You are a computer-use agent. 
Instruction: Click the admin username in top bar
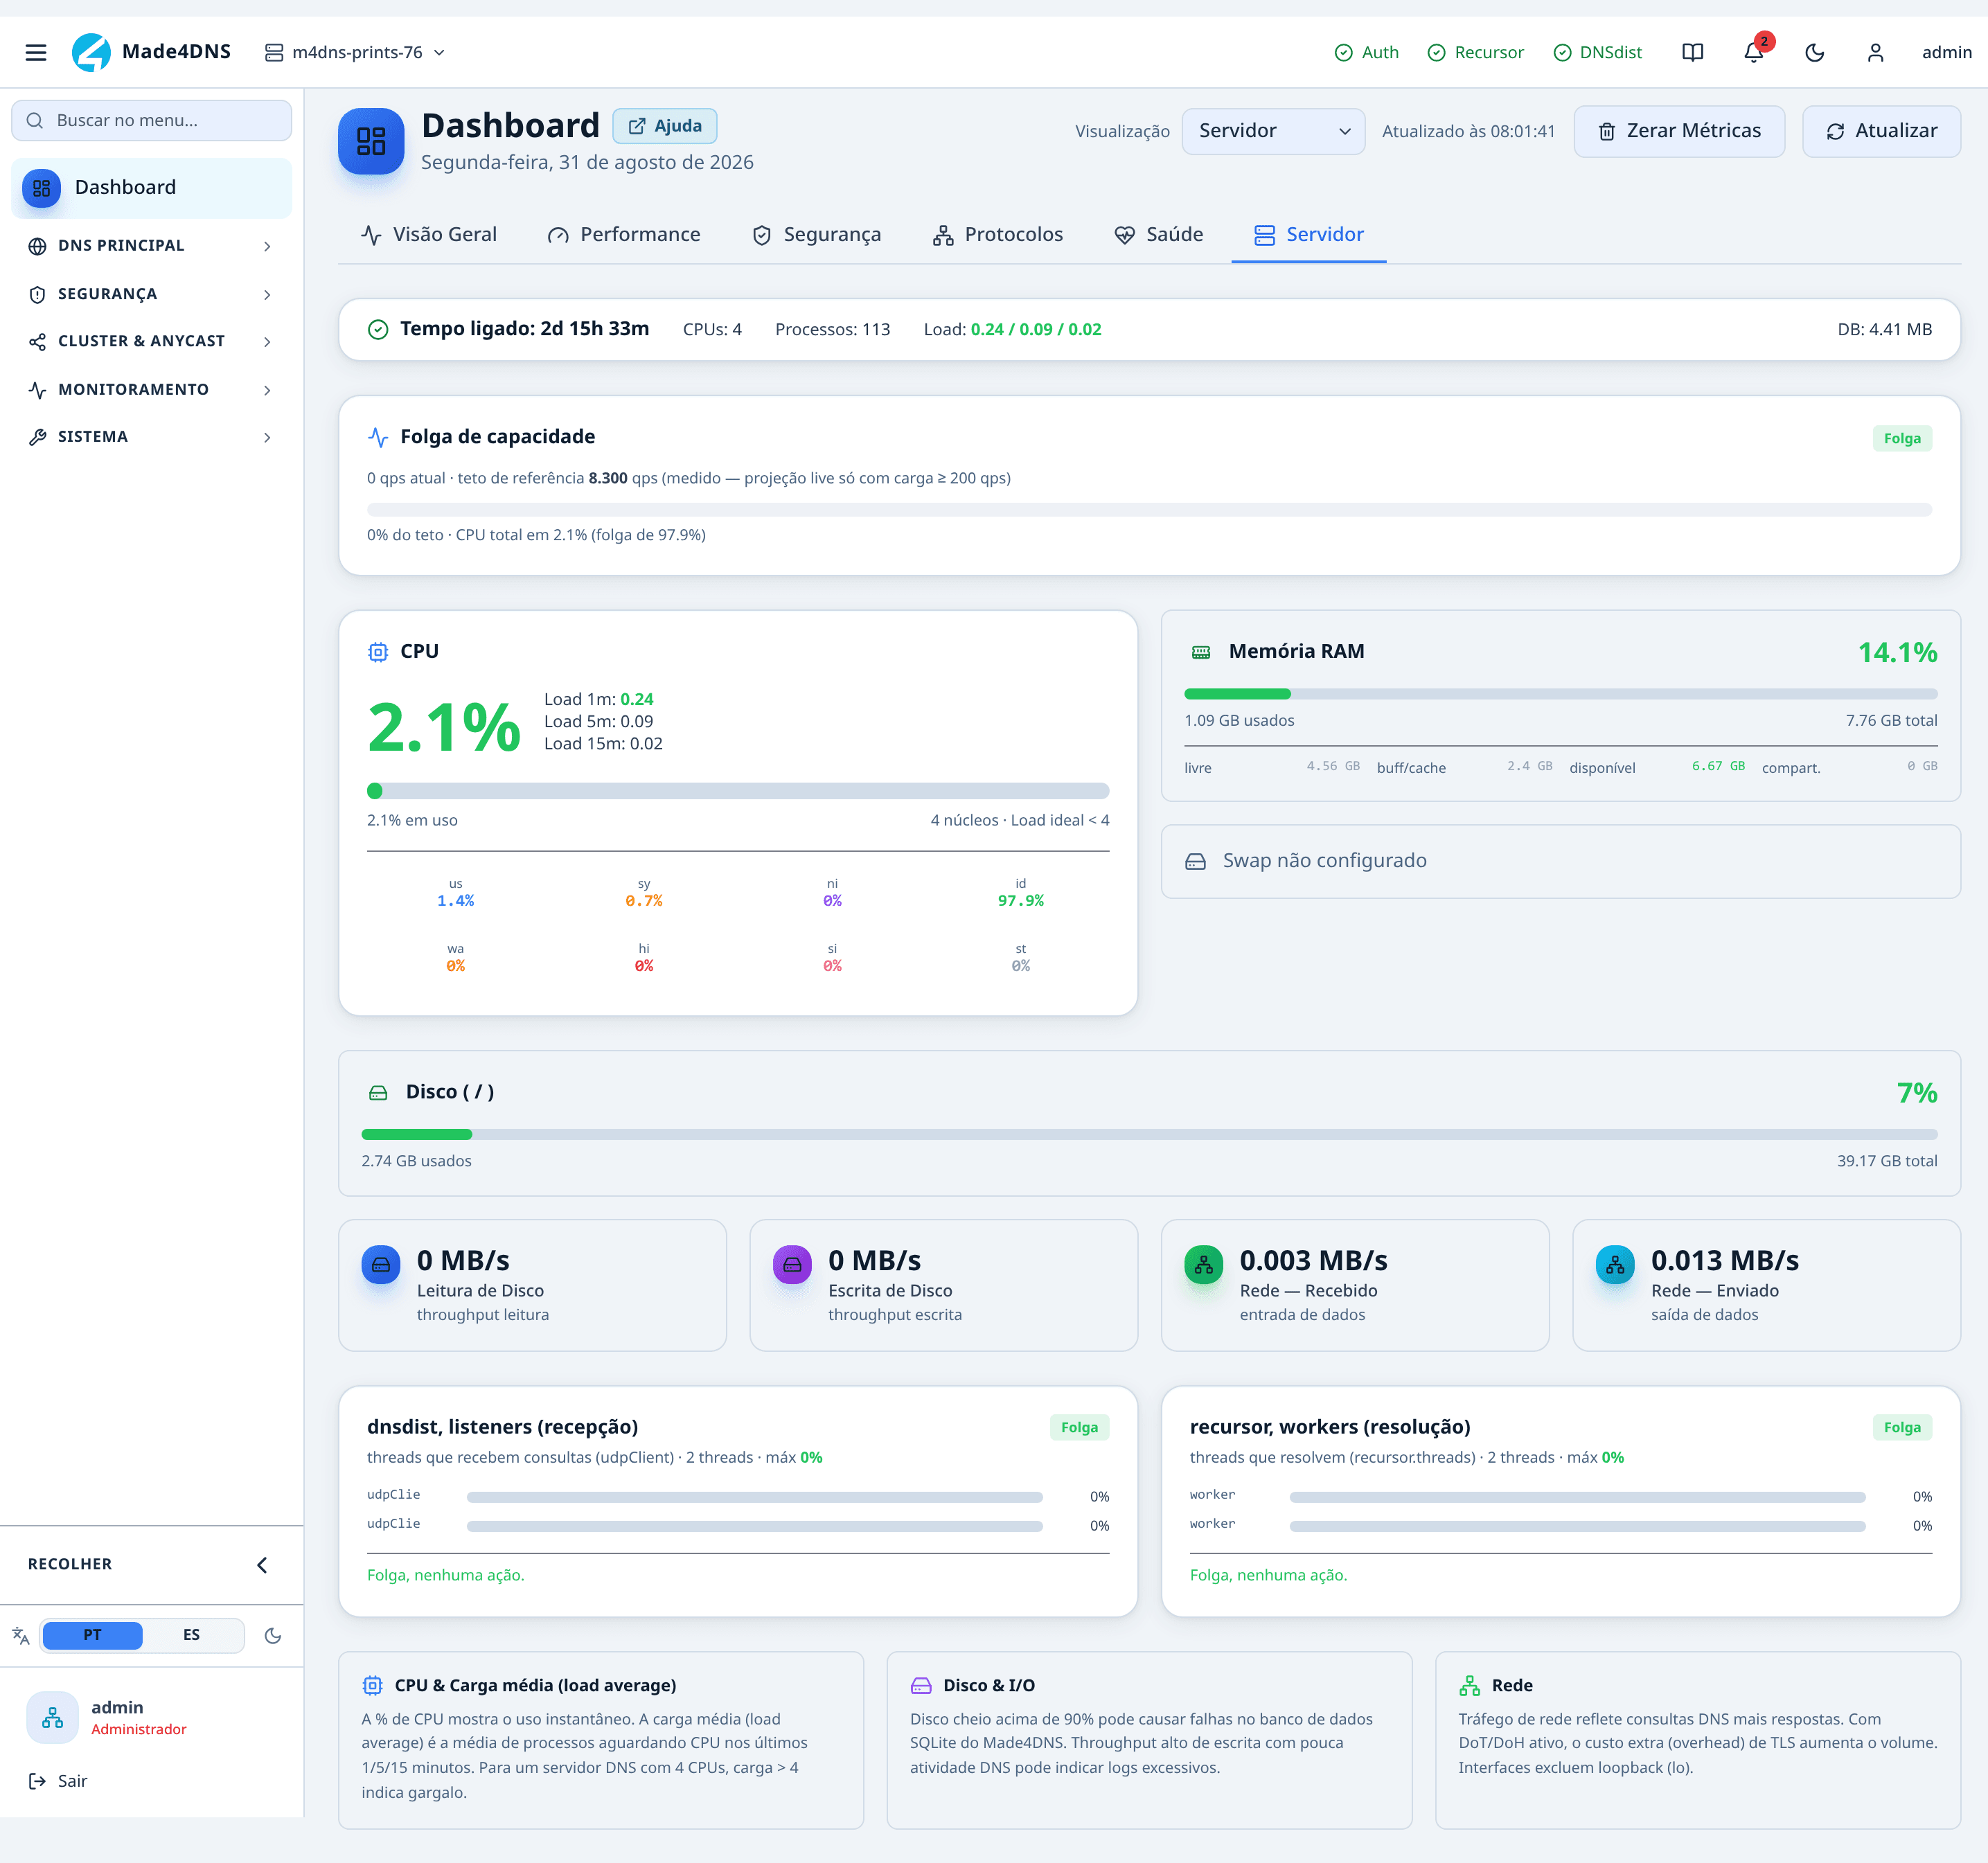1946,52
